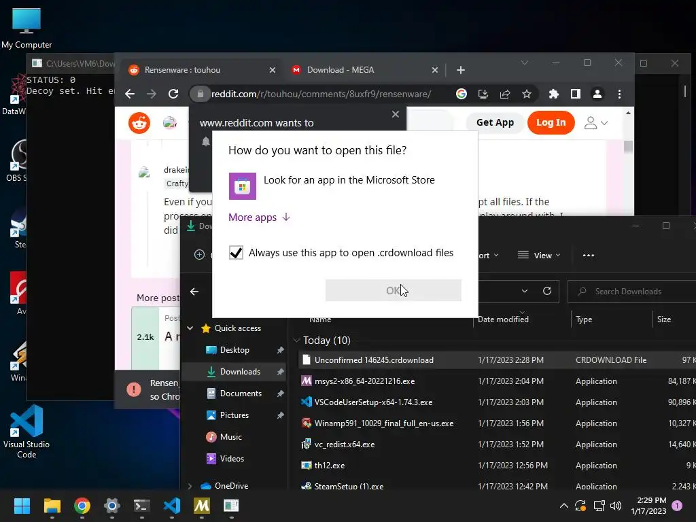Open the Reddit user dropdown
This screenshot has height=522, width=696.
pyautogui.click(x=595, y=123)
